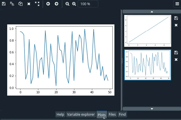Select the straight-line plot thumbnail

pyautogui.click(x=148, y=31)
